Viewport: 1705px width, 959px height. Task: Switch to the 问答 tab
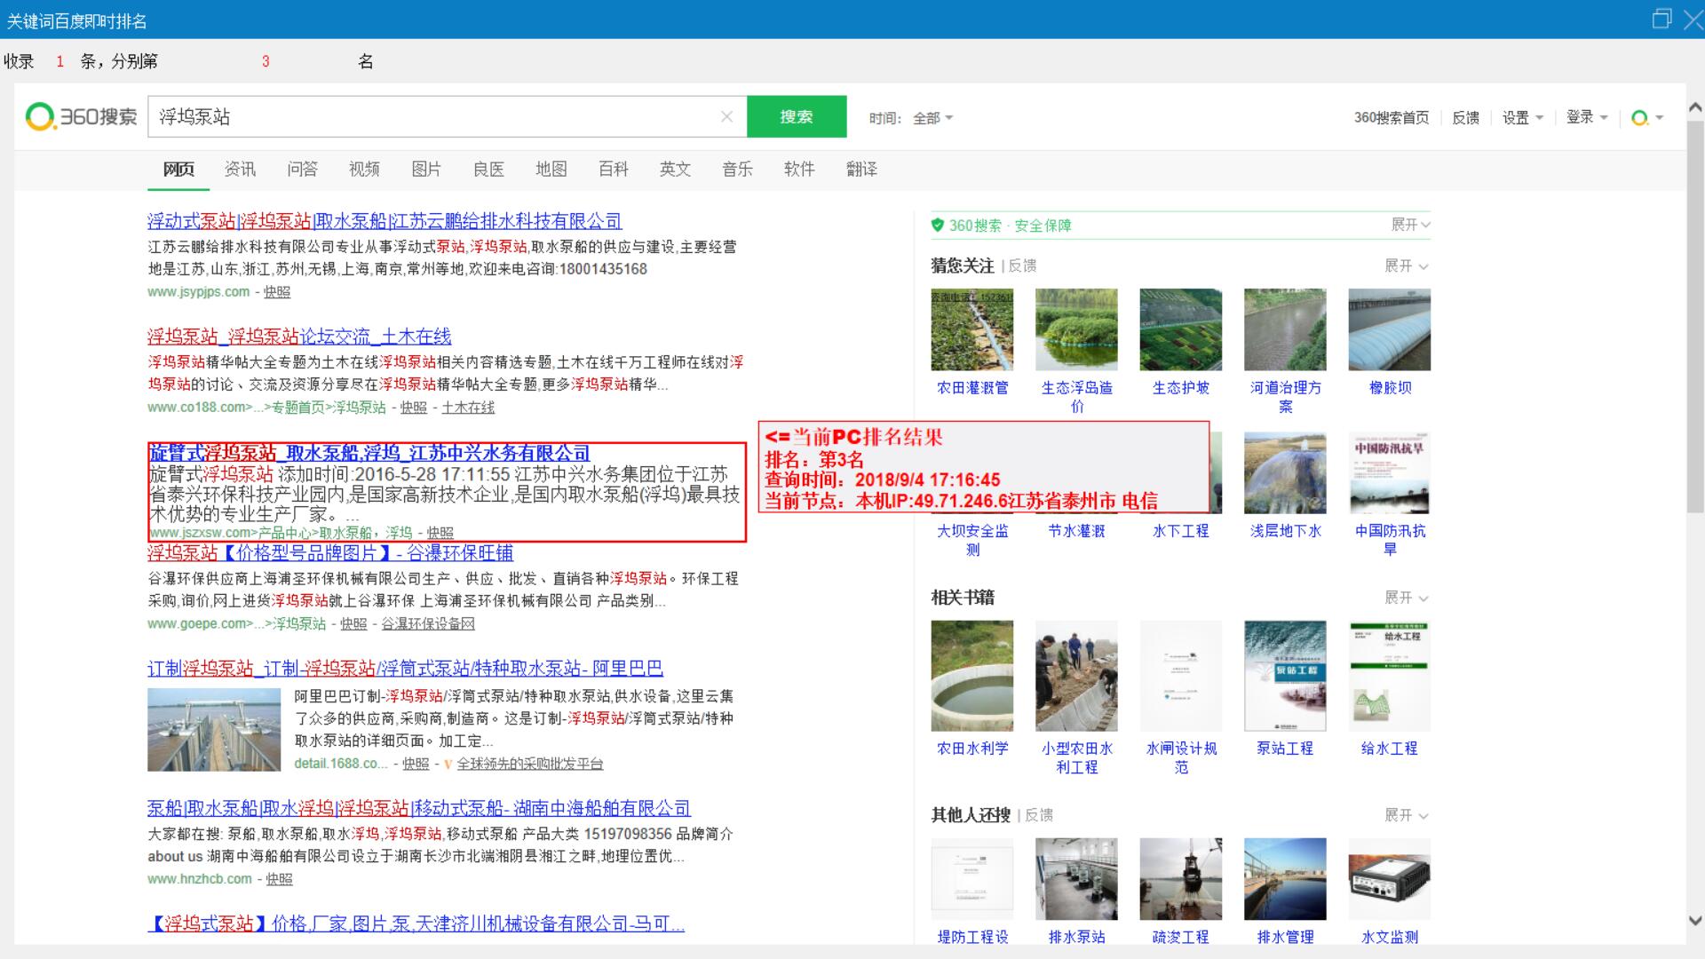coord(302,169)
